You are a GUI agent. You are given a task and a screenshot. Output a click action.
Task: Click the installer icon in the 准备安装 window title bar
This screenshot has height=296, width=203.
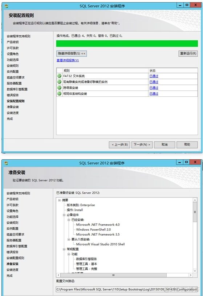coord(6,163)
